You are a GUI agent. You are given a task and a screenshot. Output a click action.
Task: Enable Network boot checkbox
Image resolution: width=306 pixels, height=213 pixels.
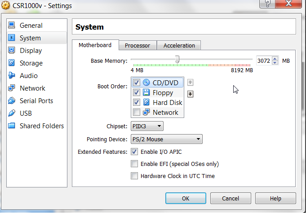coord(137,113)
